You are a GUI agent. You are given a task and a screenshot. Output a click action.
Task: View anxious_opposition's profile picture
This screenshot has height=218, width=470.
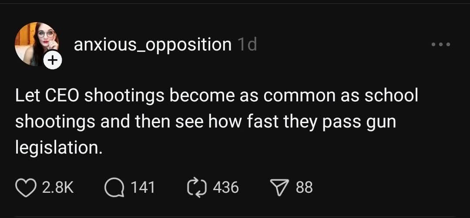pos(36,44)
